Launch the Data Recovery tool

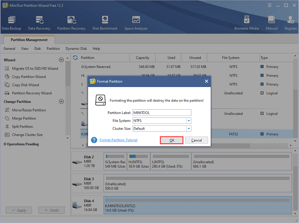coord(39,23)
